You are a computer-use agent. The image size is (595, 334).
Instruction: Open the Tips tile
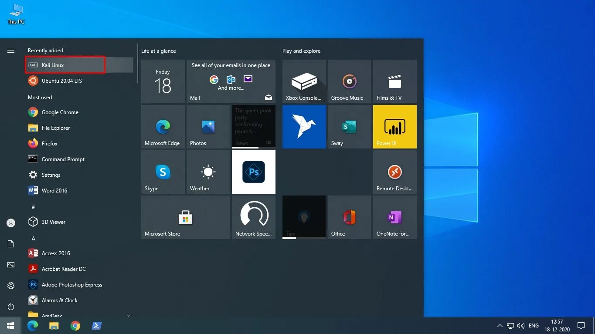304,217
